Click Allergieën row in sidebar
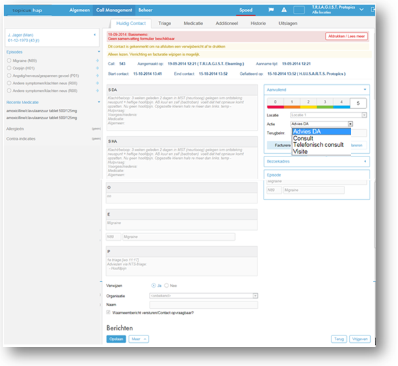398x366 pixels. click(x=53, y=129)
